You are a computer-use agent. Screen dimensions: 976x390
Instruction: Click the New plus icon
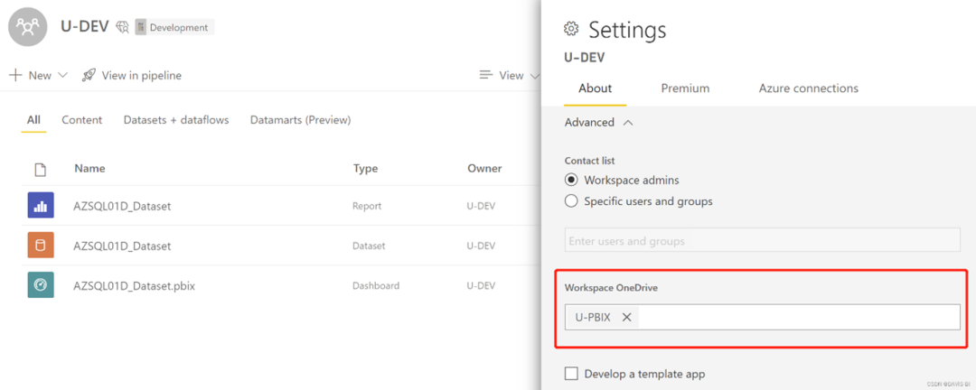(x=15, y=75)
